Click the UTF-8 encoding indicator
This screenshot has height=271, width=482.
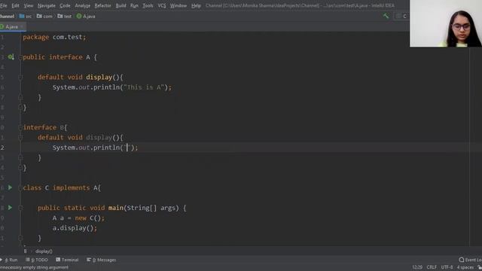[447, 267]
